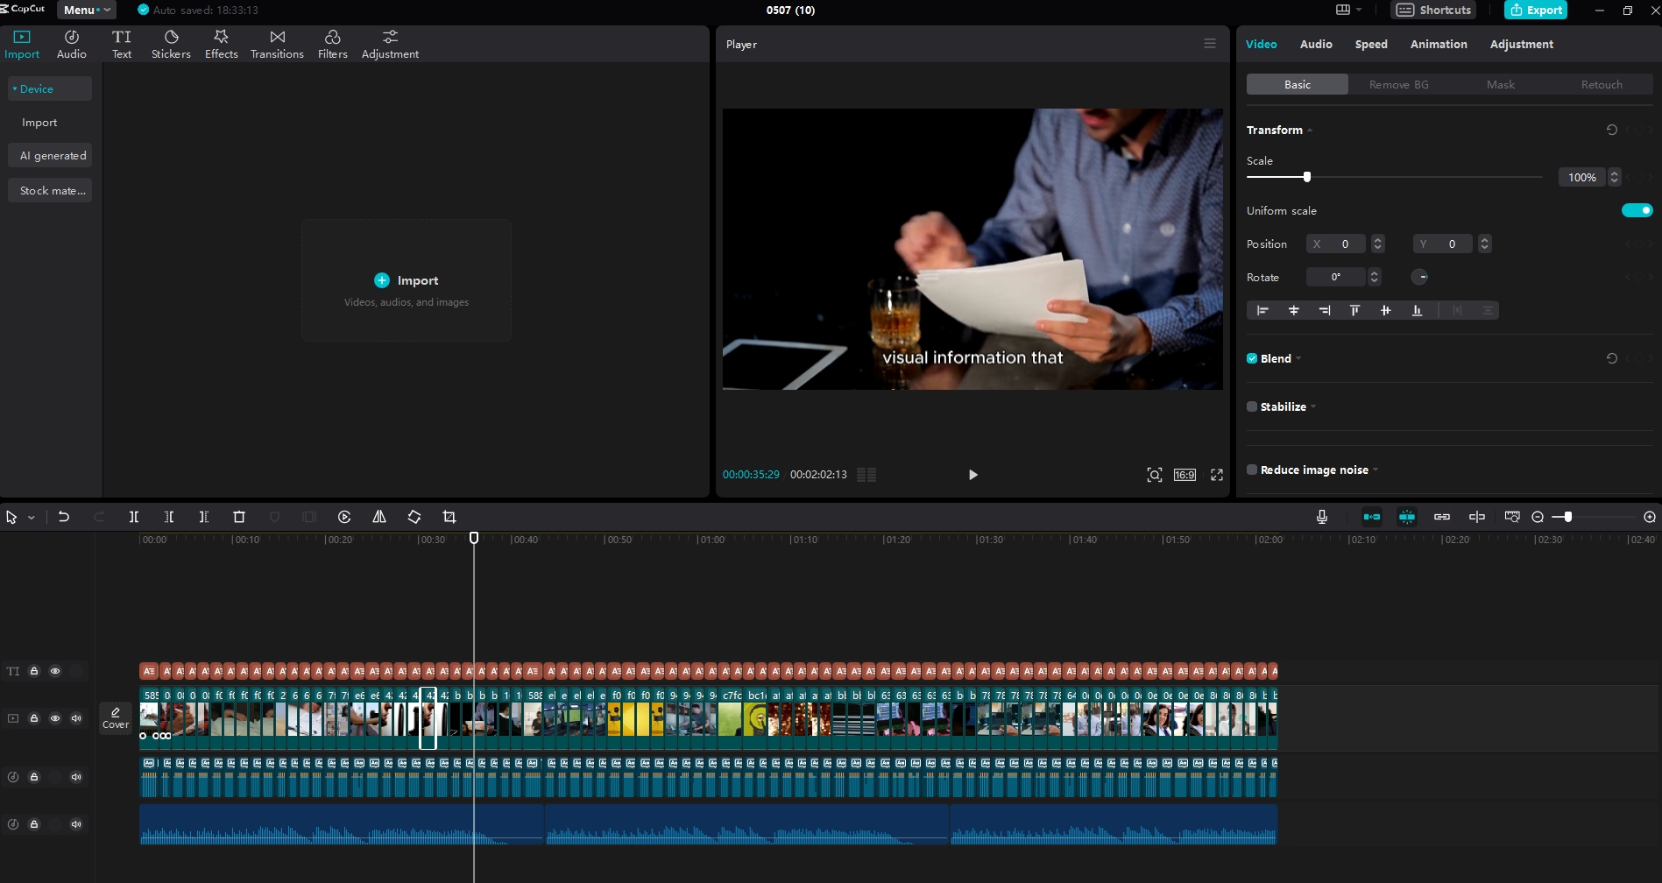Lock the text track
Screen dimensions: 1662x883
point(34,671)
